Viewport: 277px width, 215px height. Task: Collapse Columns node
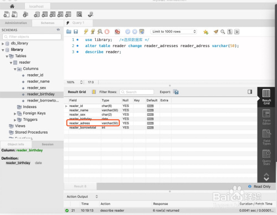(15, 69)
